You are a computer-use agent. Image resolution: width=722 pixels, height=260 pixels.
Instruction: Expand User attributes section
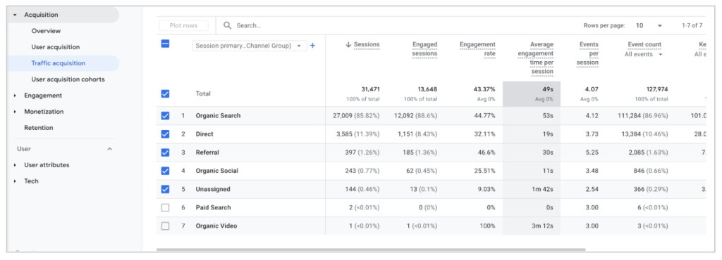coord(15,164)
